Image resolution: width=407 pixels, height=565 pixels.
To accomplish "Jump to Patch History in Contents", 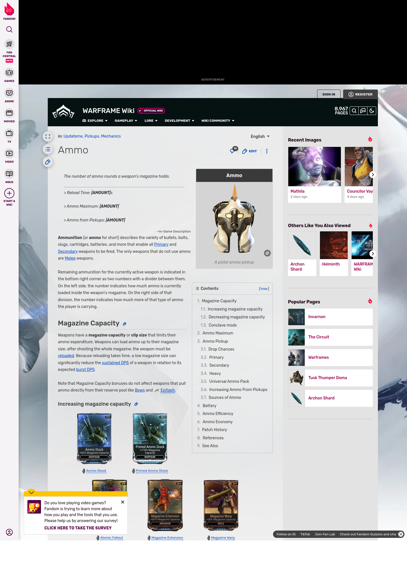I will [x=214, y=430].
